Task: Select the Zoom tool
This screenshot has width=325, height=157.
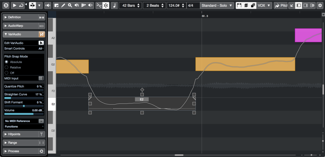Action: (x=70, y=5)
